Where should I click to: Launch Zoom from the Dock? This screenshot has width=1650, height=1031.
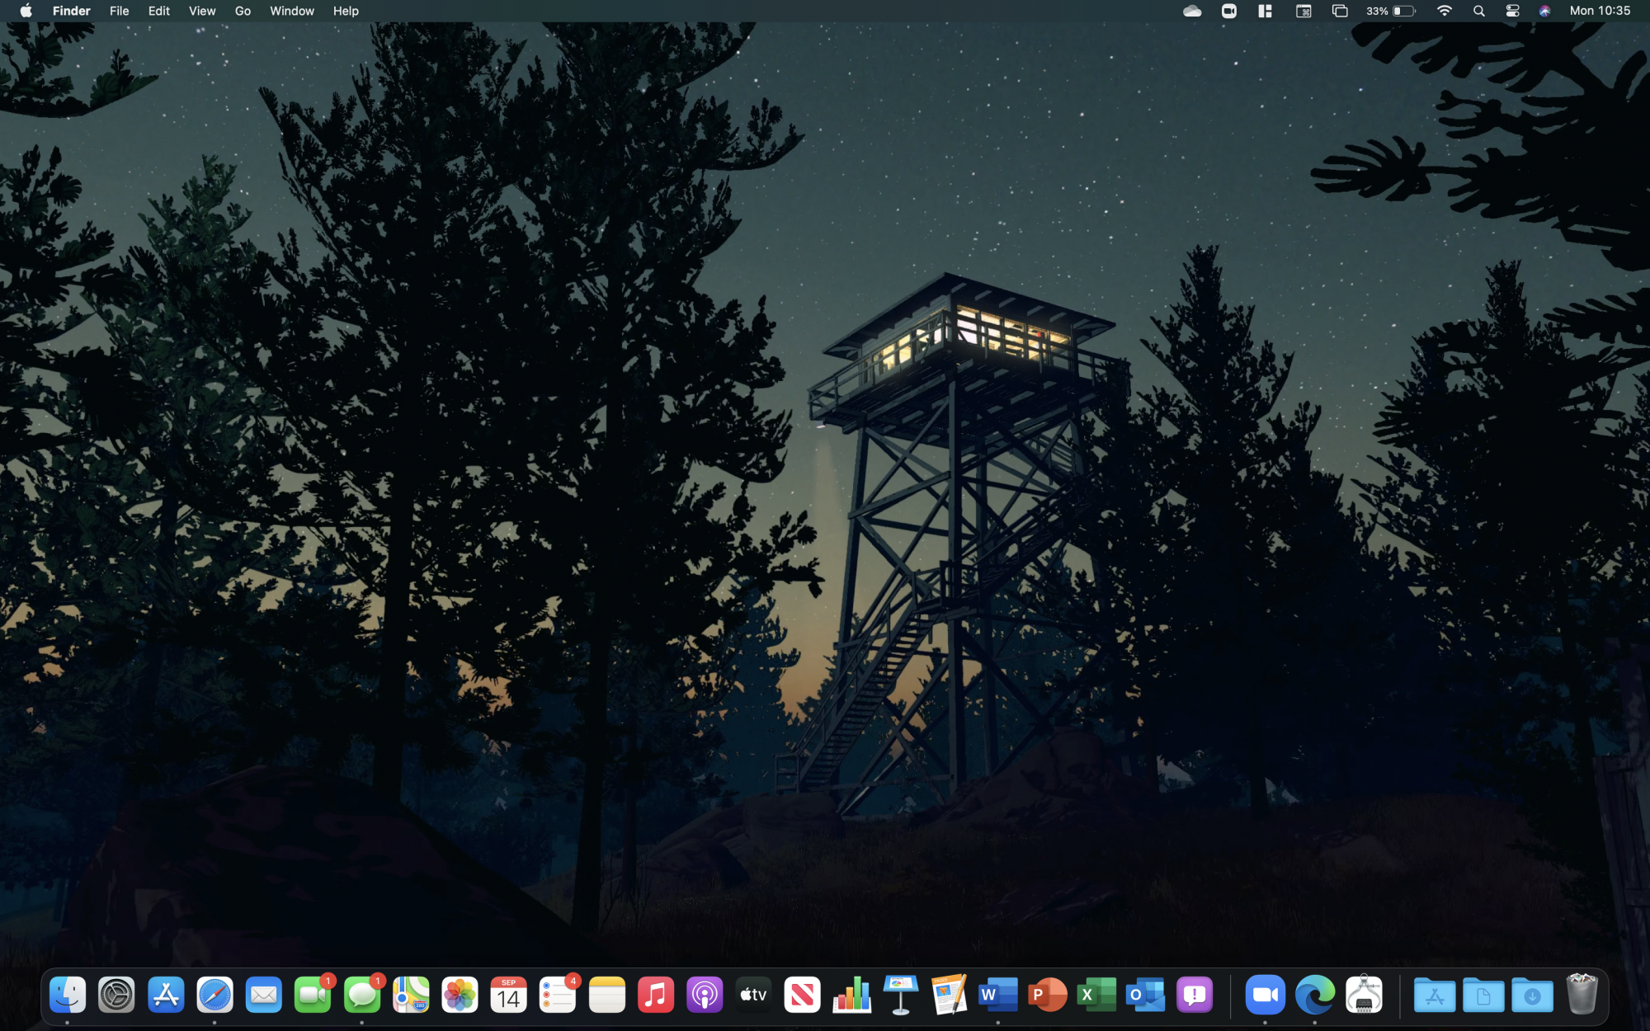point(1266,995)
